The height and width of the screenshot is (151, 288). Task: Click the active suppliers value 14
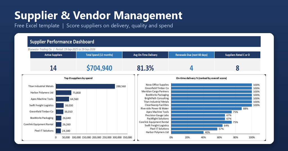coord(53,68)
